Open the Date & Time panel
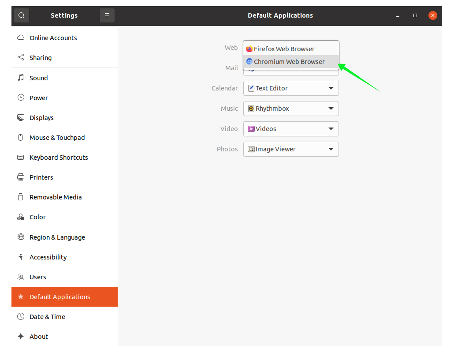The width and height of the screenshot is (454, 353). [64, 317]
